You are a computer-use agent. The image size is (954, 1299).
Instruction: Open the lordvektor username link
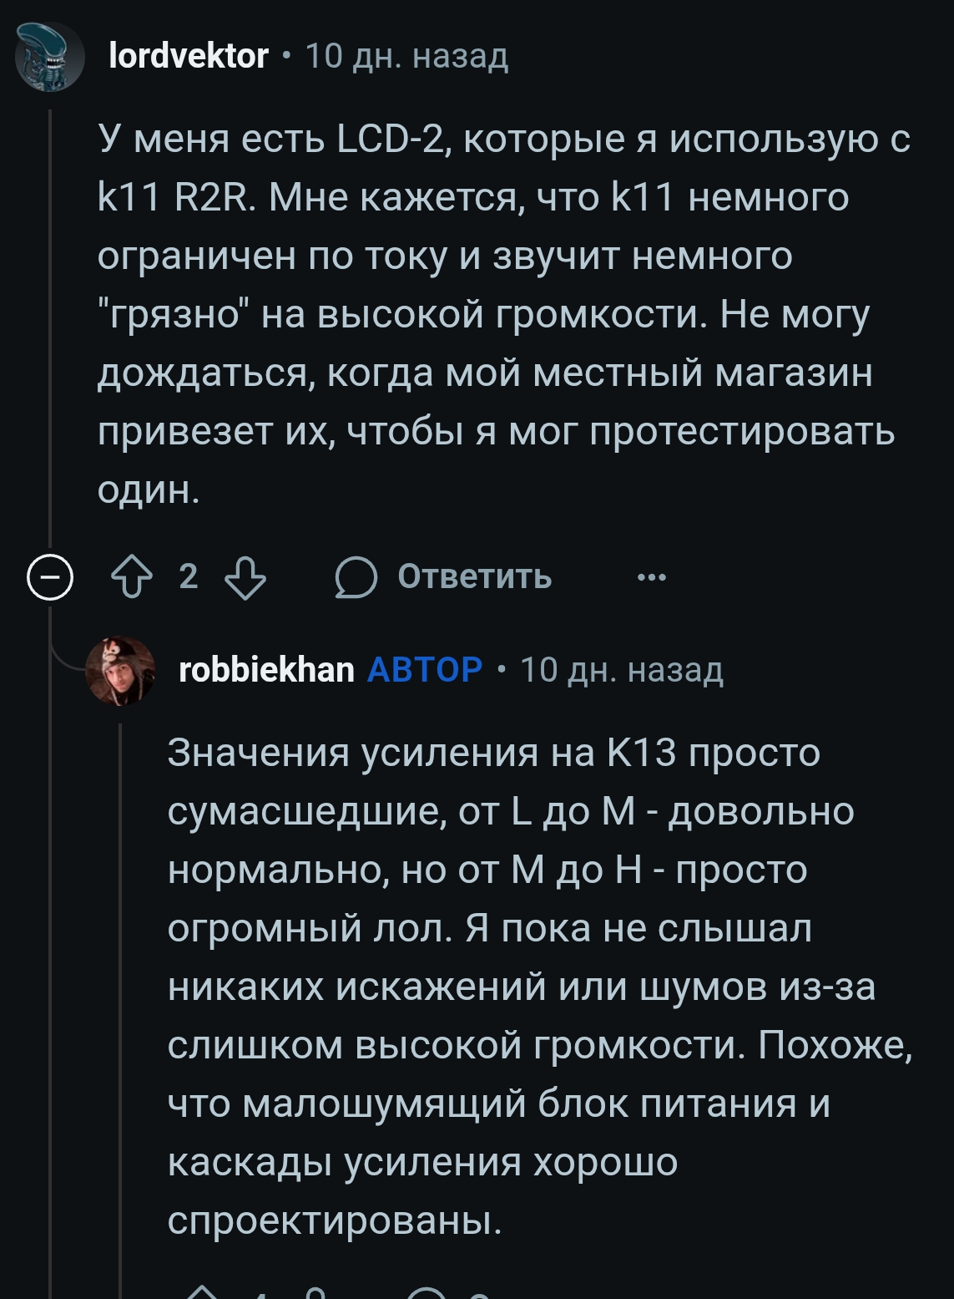coord(189,56)
